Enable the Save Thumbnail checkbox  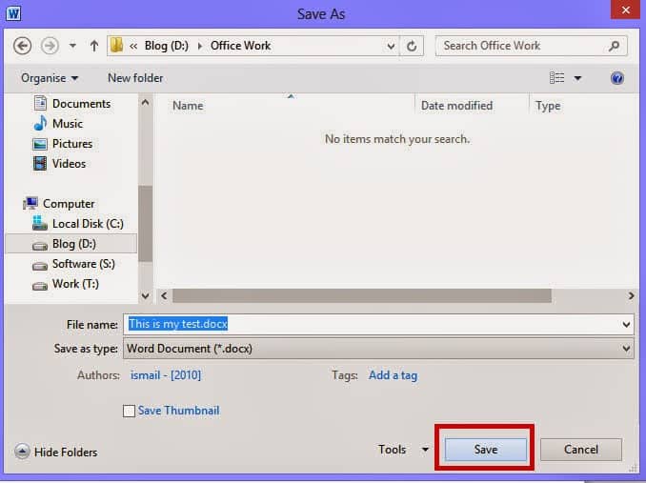(x=129, y=411)
